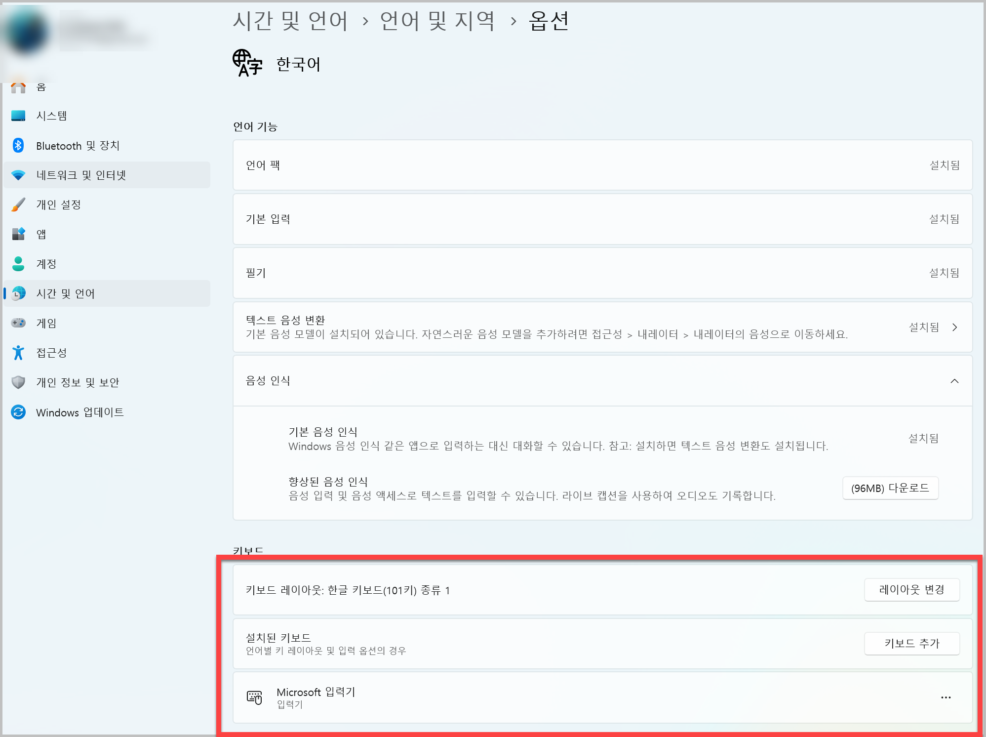Image resolution: width=986 pixels, height=737 pixels.
Task: Click the Accessibility figure icon
Action: click(x=18, y=353)
